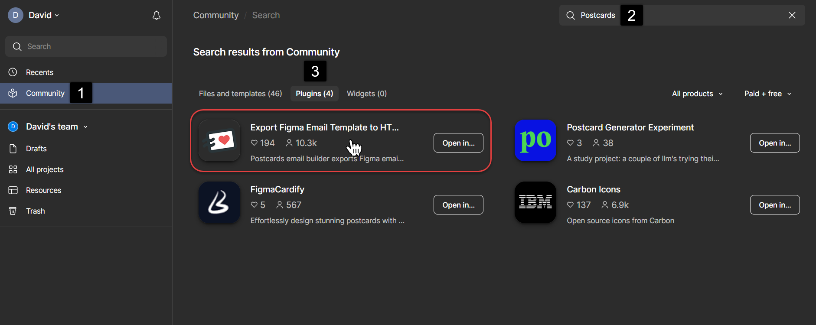Click the Postcards search input
The height and width of the screenshot is (325, 816).
pyautogui.click(x=682, y=15)
